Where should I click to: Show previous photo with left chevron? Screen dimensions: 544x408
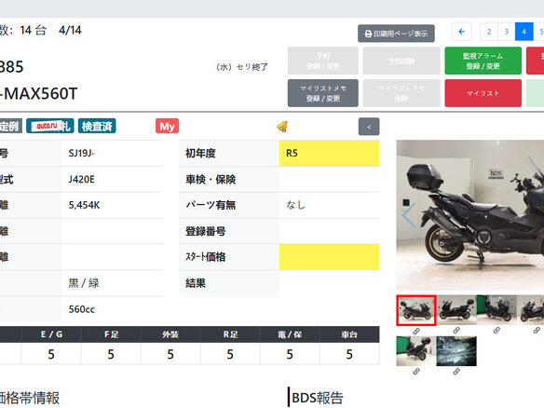tap(409, 215)
